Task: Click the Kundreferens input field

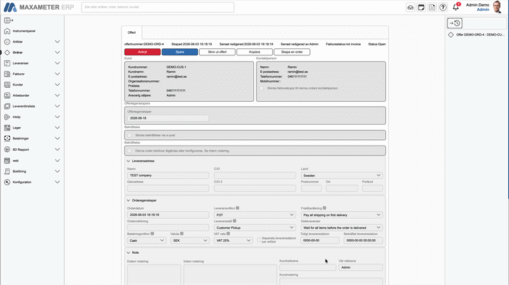Action: 307,267
